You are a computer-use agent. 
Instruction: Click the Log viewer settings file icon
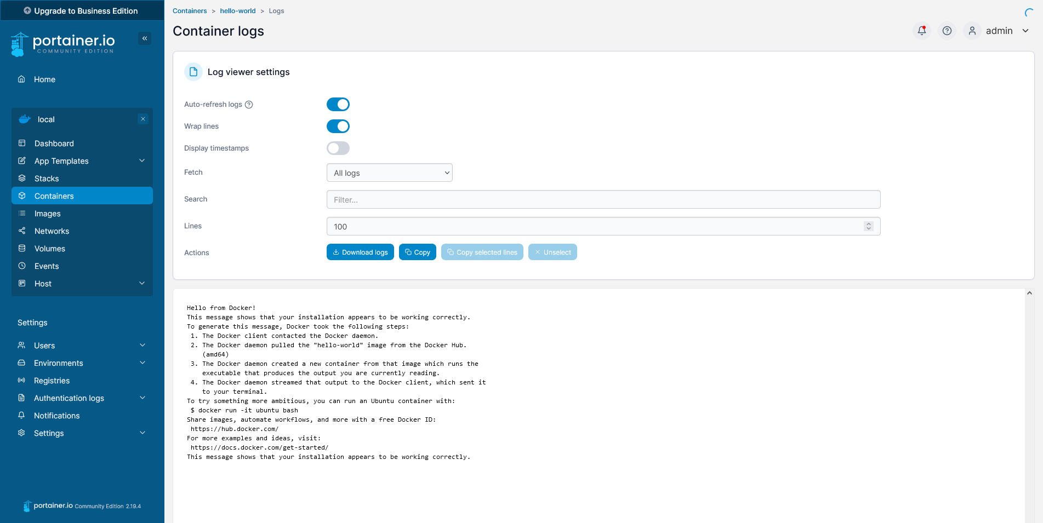tap(193, 72)
